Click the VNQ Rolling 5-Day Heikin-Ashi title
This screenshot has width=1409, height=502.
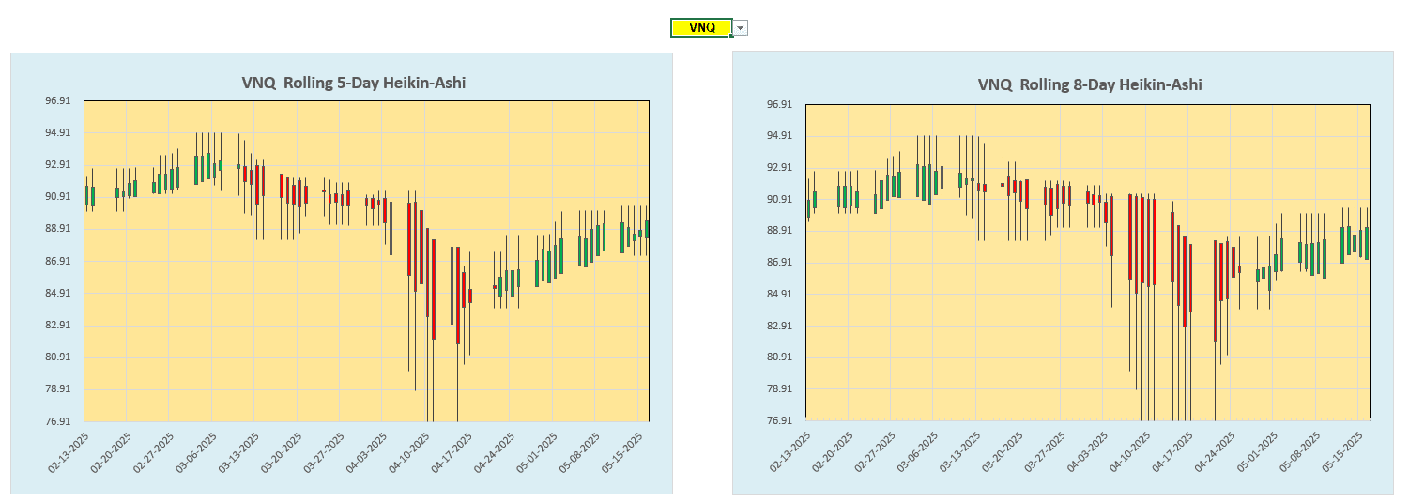[x=354, y=83]
